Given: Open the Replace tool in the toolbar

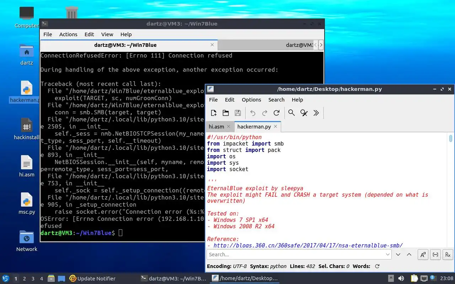Looking at the screenshot, I should 304,113.
